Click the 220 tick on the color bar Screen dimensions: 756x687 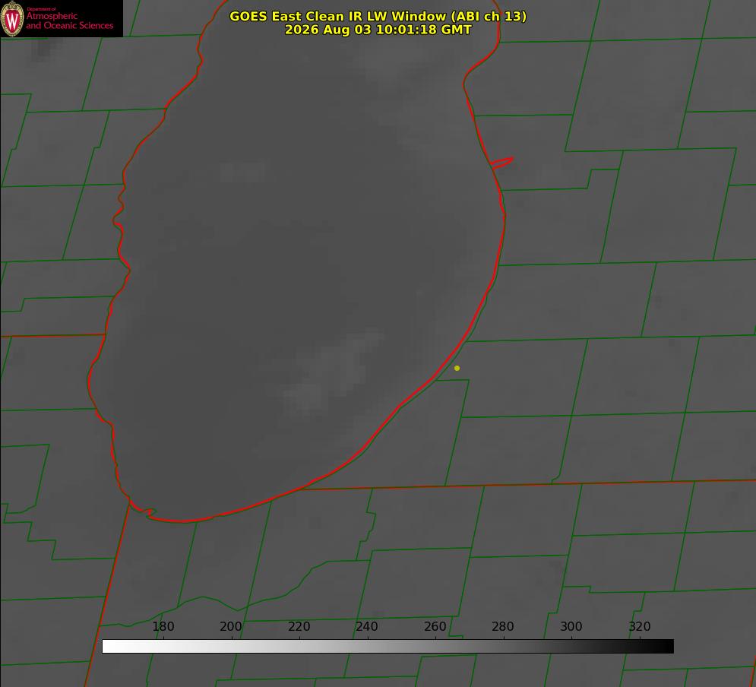click(x=299, y=626)
